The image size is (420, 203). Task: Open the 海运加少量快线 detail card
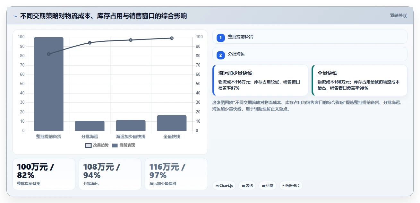click(260, 80)
